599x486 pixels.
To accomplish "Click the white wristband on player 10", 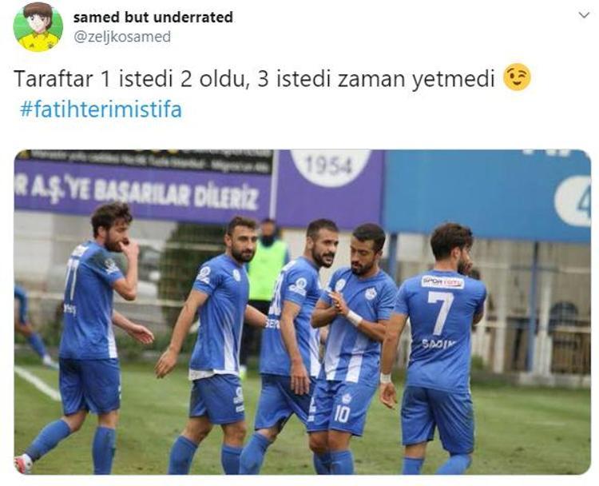I will pos(354,318).
